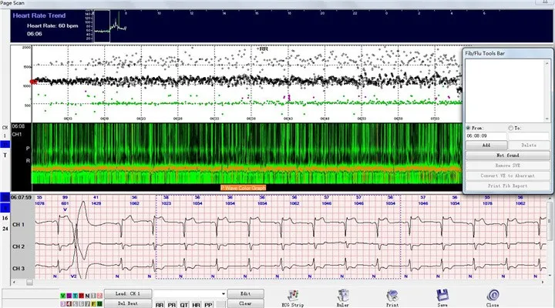Open the dropdown beside Lead: CH 1

pyautogui.click(x=224, y=293)
